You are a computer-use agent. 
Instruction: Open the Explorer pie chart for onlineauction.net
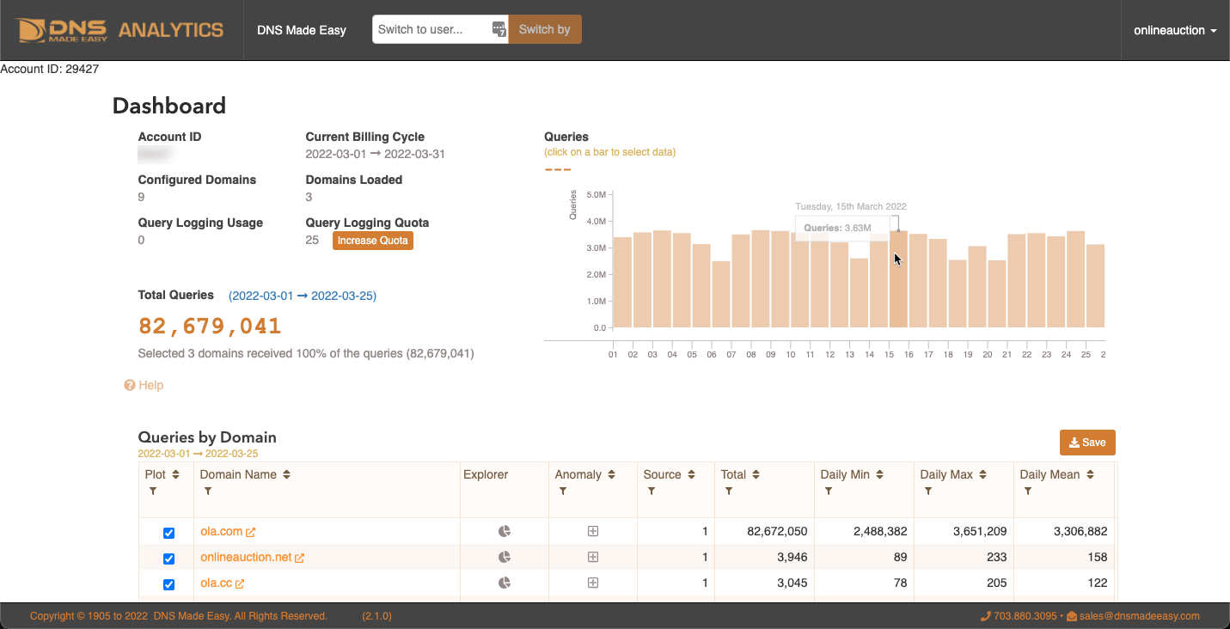pyautogui.click(x=505, y=557)
